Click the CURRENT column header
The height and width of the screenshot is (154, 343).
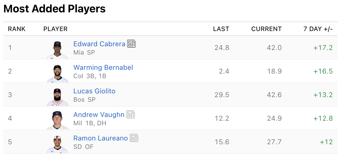tap(266, 29)
